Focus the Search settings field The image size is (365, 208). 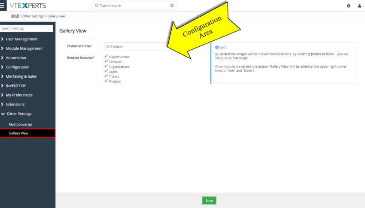[27, 28]
